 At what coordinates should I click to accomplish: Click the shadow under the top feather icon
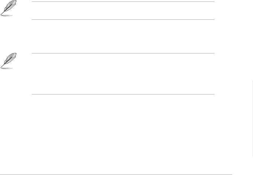(x=6, y=16)
